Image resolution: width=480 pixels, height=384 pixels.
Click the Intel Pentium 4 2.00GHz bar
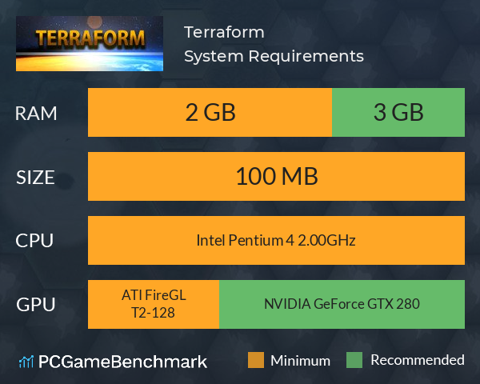tap(276, 240)
